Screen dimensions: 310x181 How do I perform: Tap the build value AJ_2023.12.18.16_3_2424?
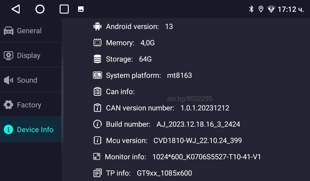(x=198, y=125)
